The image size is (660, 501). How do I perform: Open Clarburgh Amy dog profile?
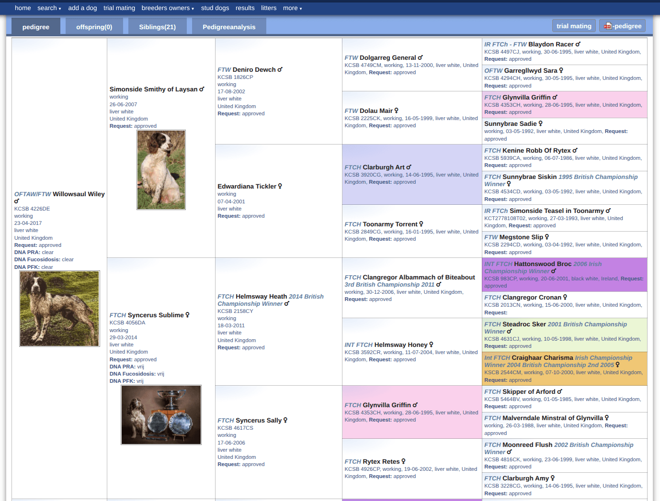point(525,478)
